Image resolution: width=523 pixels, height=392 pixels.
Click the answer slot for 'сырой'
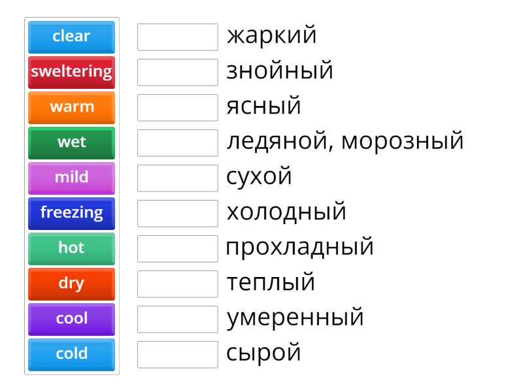pyautogui.click(x=177, y=353)
